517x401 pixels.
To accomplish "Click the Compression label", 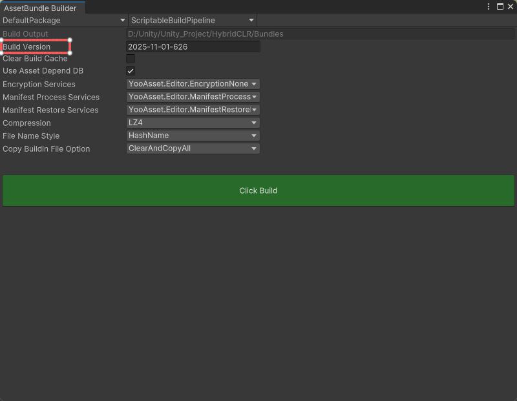I will (26, 123).
